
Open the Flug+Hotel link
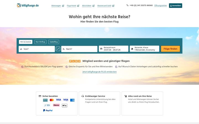pyautogui.click(x=72, y=6)
